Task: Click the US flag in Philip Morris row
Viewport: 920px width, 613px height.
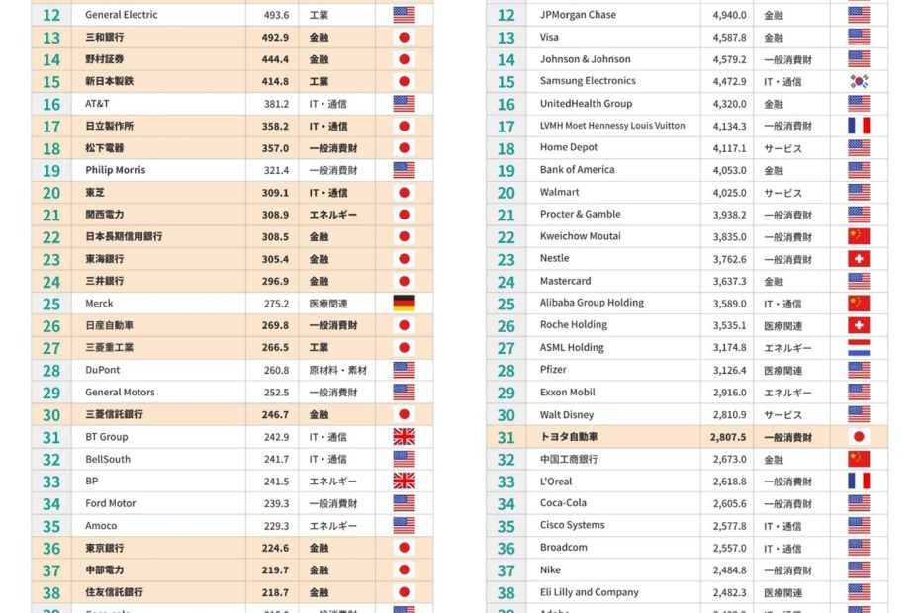Action: [x=404, y=170]
